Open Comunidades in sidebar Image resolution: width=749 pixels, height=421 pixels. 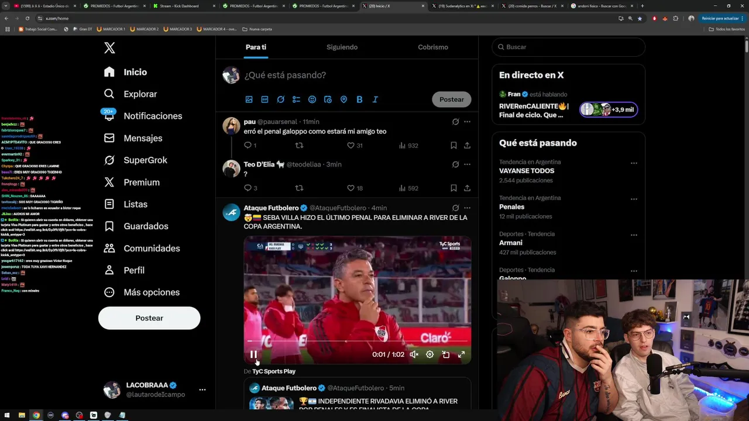(x=142, y=248)
